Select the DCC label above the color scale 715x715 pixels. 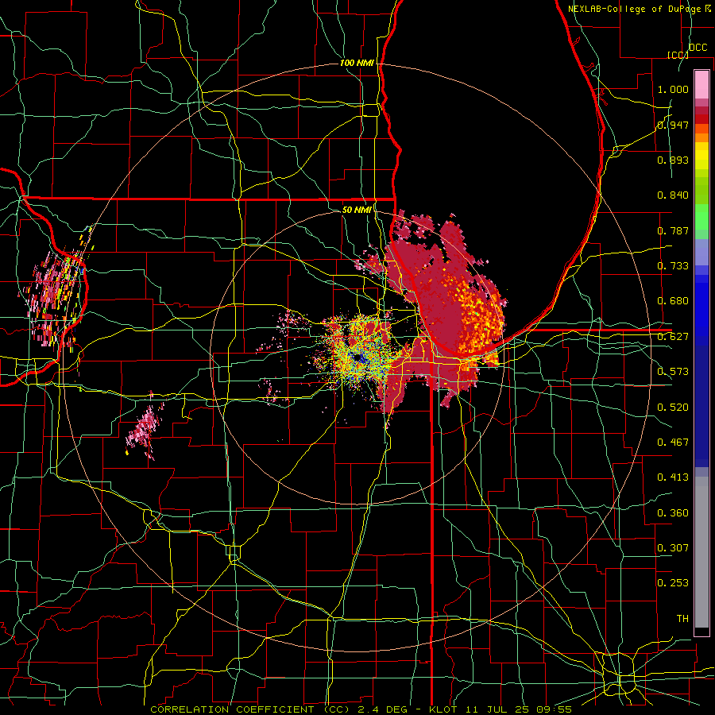[x=698, y=48]
